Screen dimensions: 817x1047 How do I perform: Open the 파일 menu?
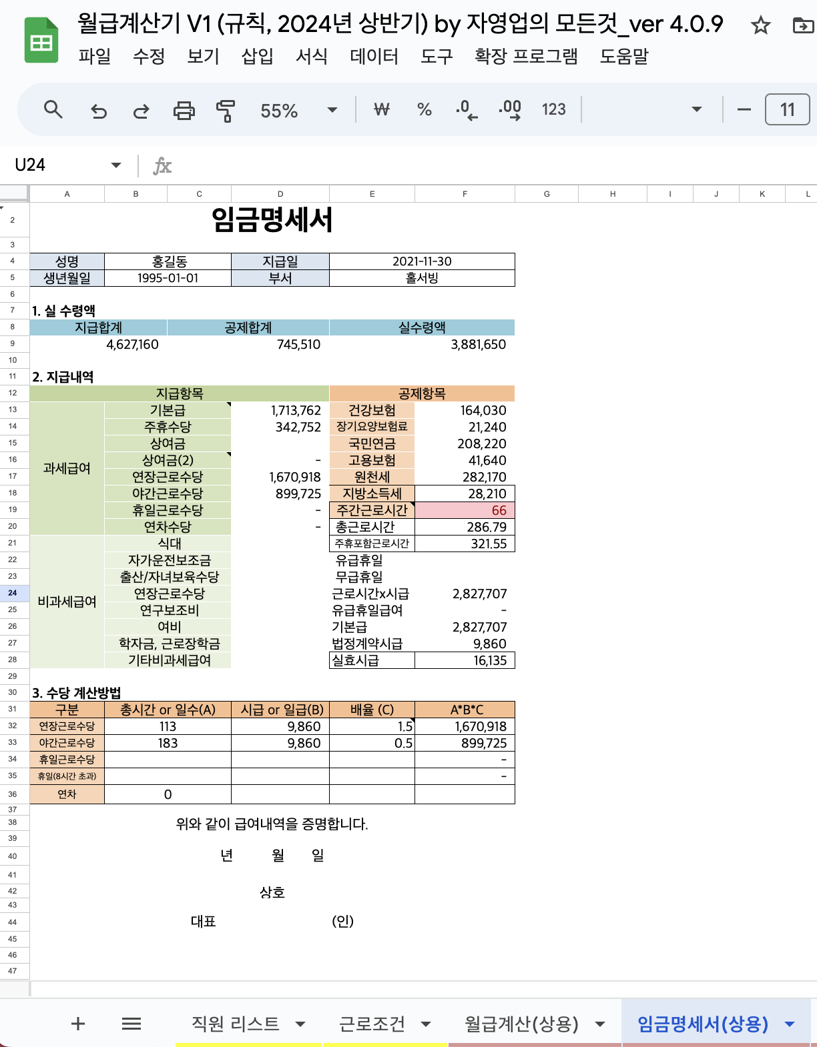95,57
